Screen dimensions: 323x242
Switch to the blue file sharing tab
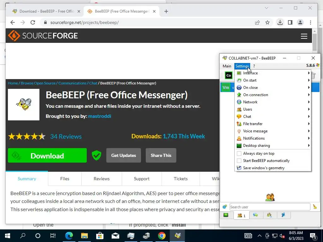[x=284, y=215]
